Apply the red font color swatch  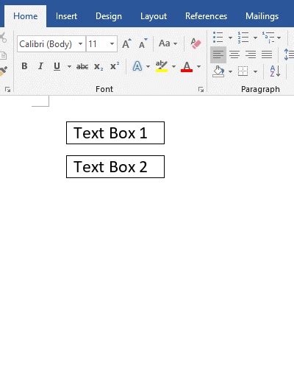pyautogui.click(x=187, y=66)
